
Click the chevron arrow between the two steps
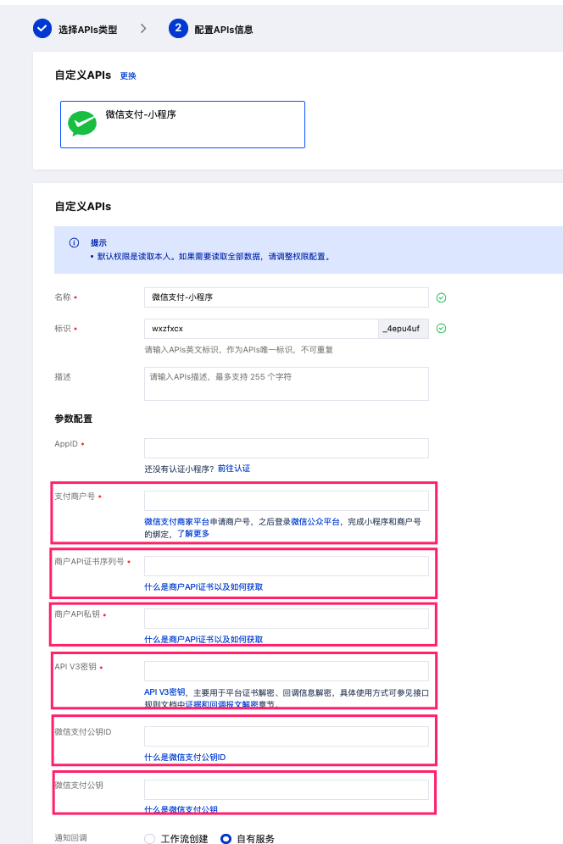[143, 29]
